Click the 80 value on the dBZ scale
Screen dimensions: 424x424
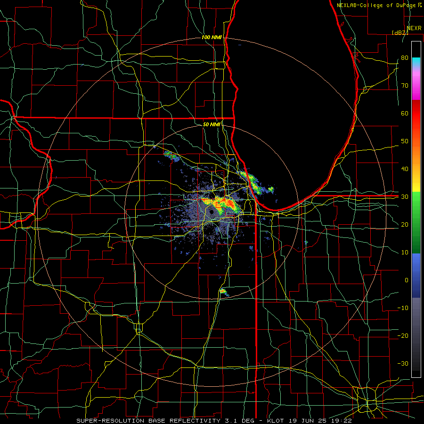[x=405, y=58]
